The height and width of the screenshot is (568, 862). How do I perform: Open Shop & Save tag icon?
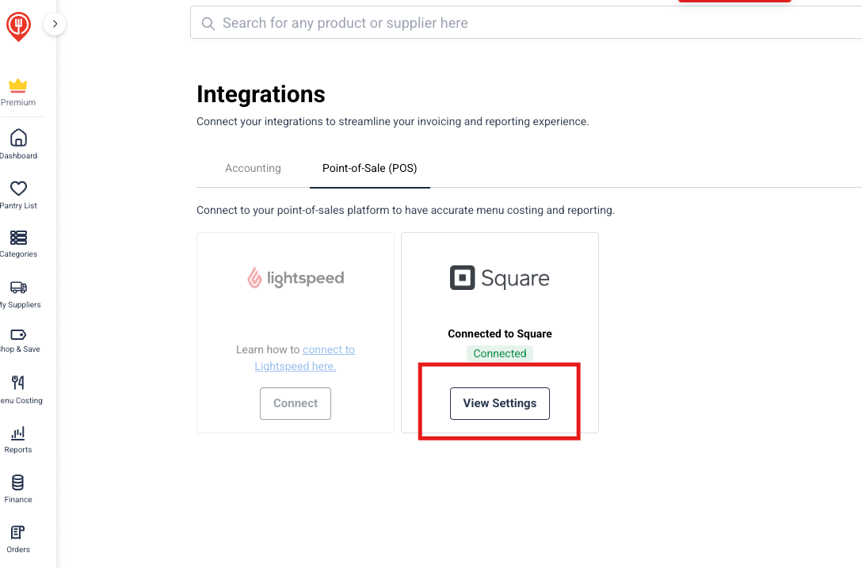(x=18, y=334)
